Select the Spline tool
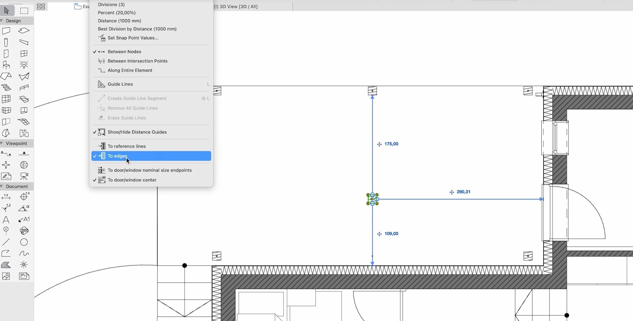This screenshot has height=321, width=633. tap(24, 253)
